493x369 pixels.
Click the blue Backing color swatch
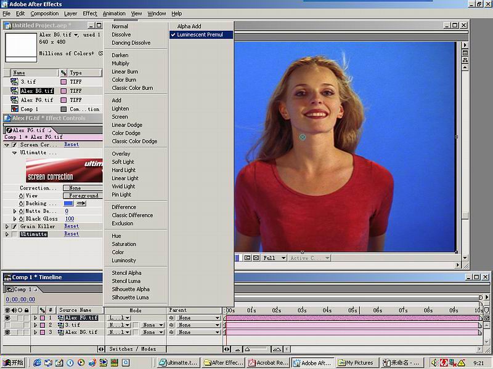[x=68, y=204]
